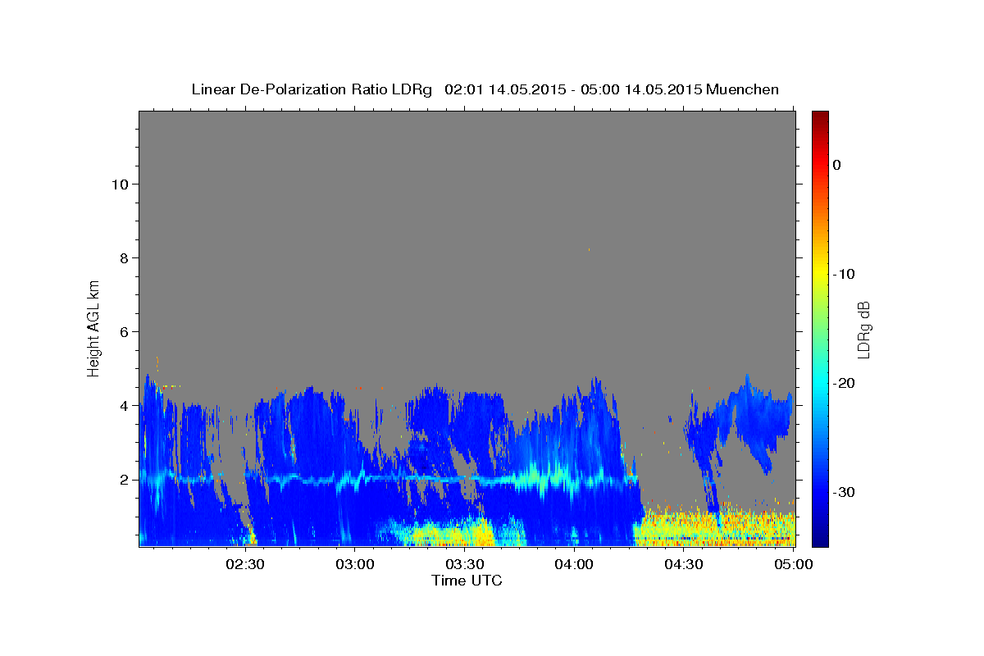Screen dimensions: 984x656
Task: Click the height tick label 8
Action: (123, 257)
